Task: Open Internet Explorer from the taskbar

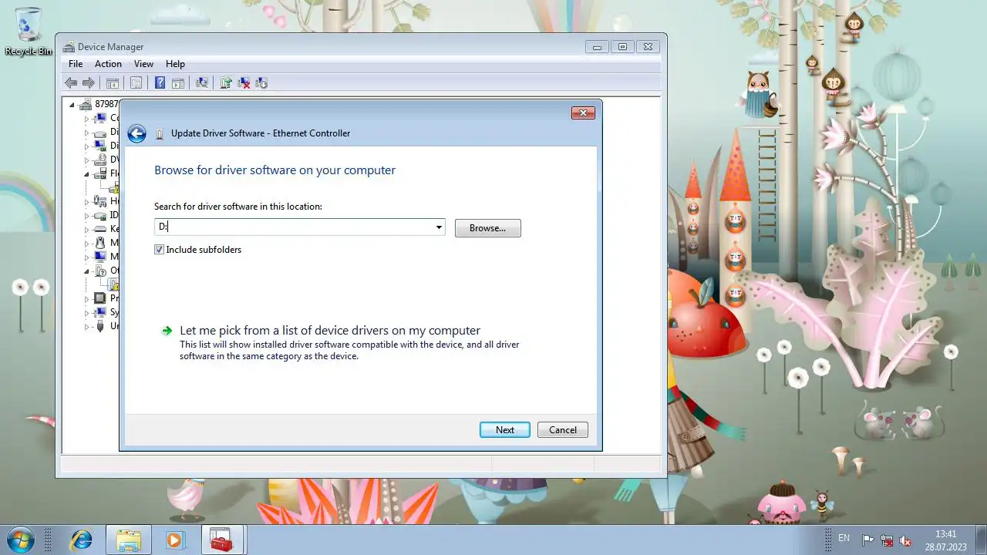Action: pyautogui.click(x=81, y=540)
